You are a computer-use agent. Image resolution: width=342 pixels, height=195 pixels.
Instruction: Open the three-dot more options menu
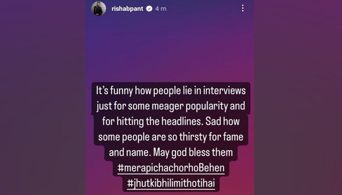pyautogui.click(x=242, y=8)
